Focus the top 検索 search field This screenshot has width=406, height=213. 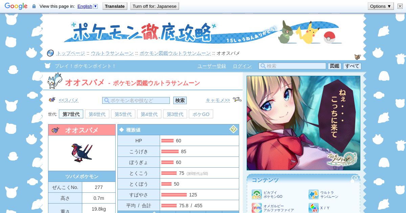(292, 66)
